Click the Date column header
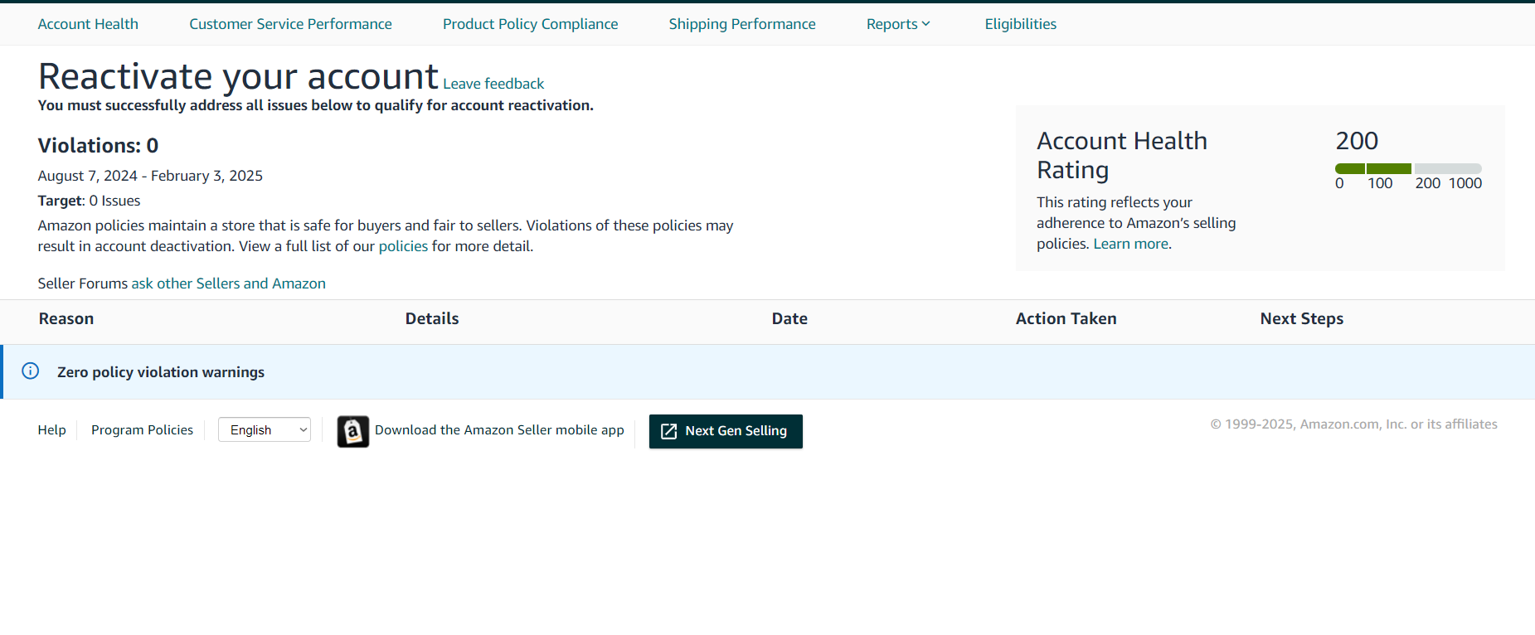Screen dimensions: 1535x635 pos(789,319)
